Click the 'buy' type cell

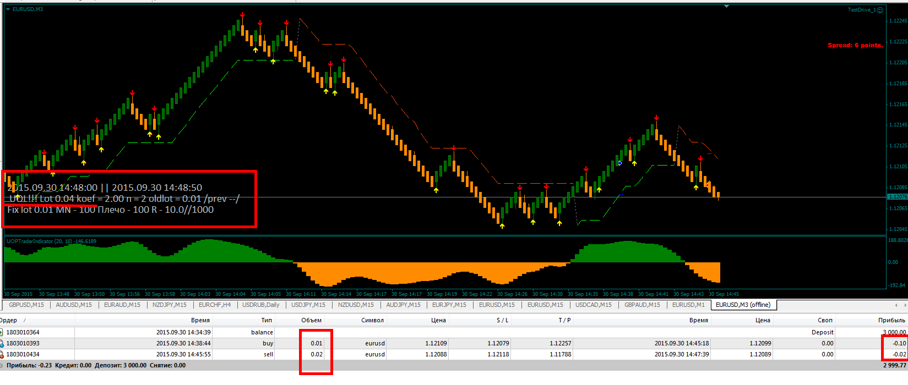pyautogui.click(x=268, y=343)
